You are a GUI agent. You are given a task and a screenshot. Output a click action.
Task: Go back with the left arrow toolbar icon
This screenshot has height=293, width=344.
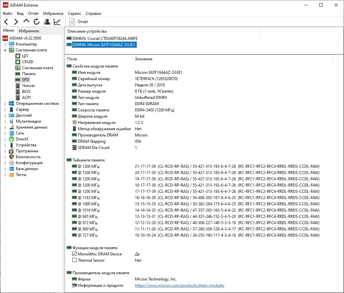6,22
